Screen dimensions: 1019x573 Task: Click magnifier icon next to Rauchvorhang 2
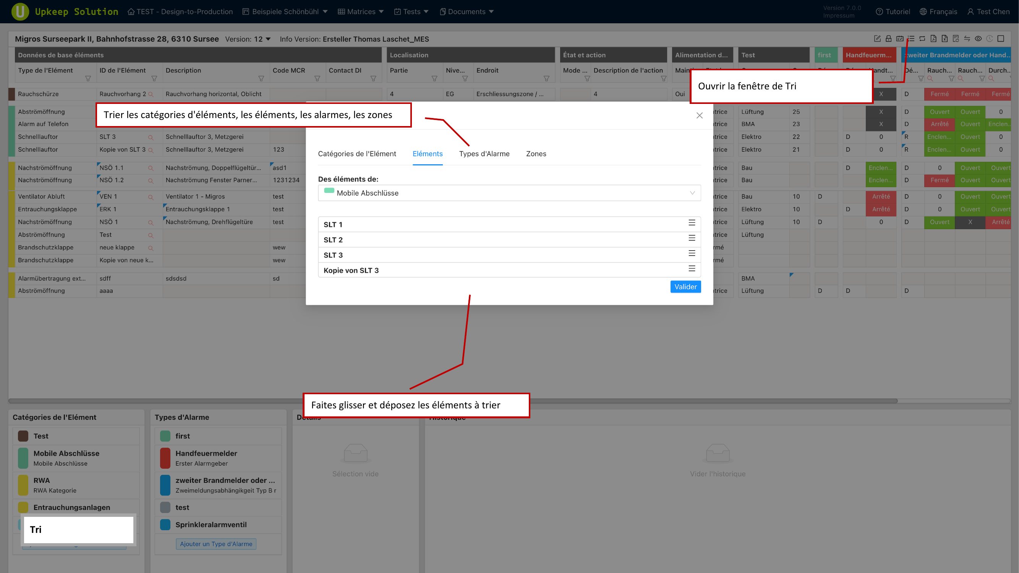click(151, 94)
